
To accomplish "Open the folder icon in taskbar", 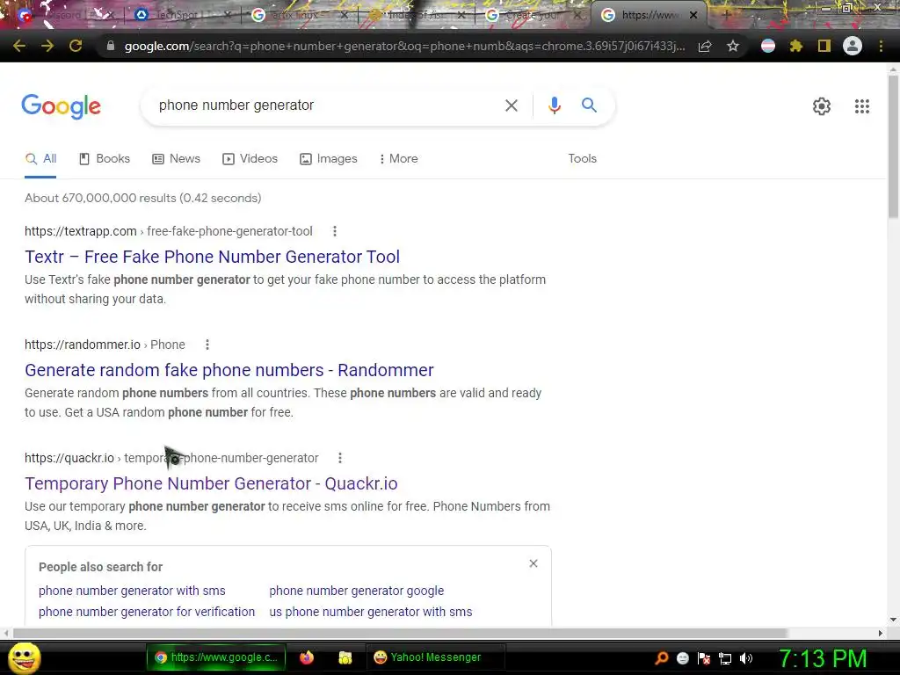I will (345, 657).
